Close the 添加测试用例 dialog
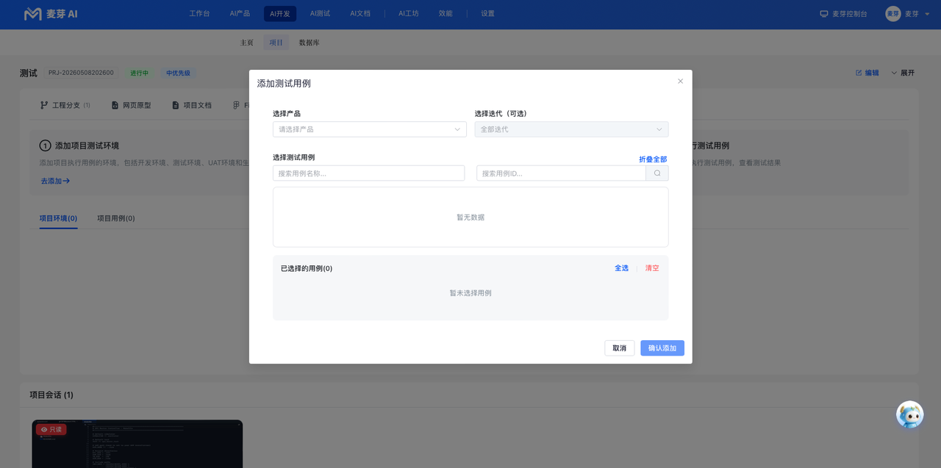Viewport: 941px width, 468px height. tap(680, 82)
